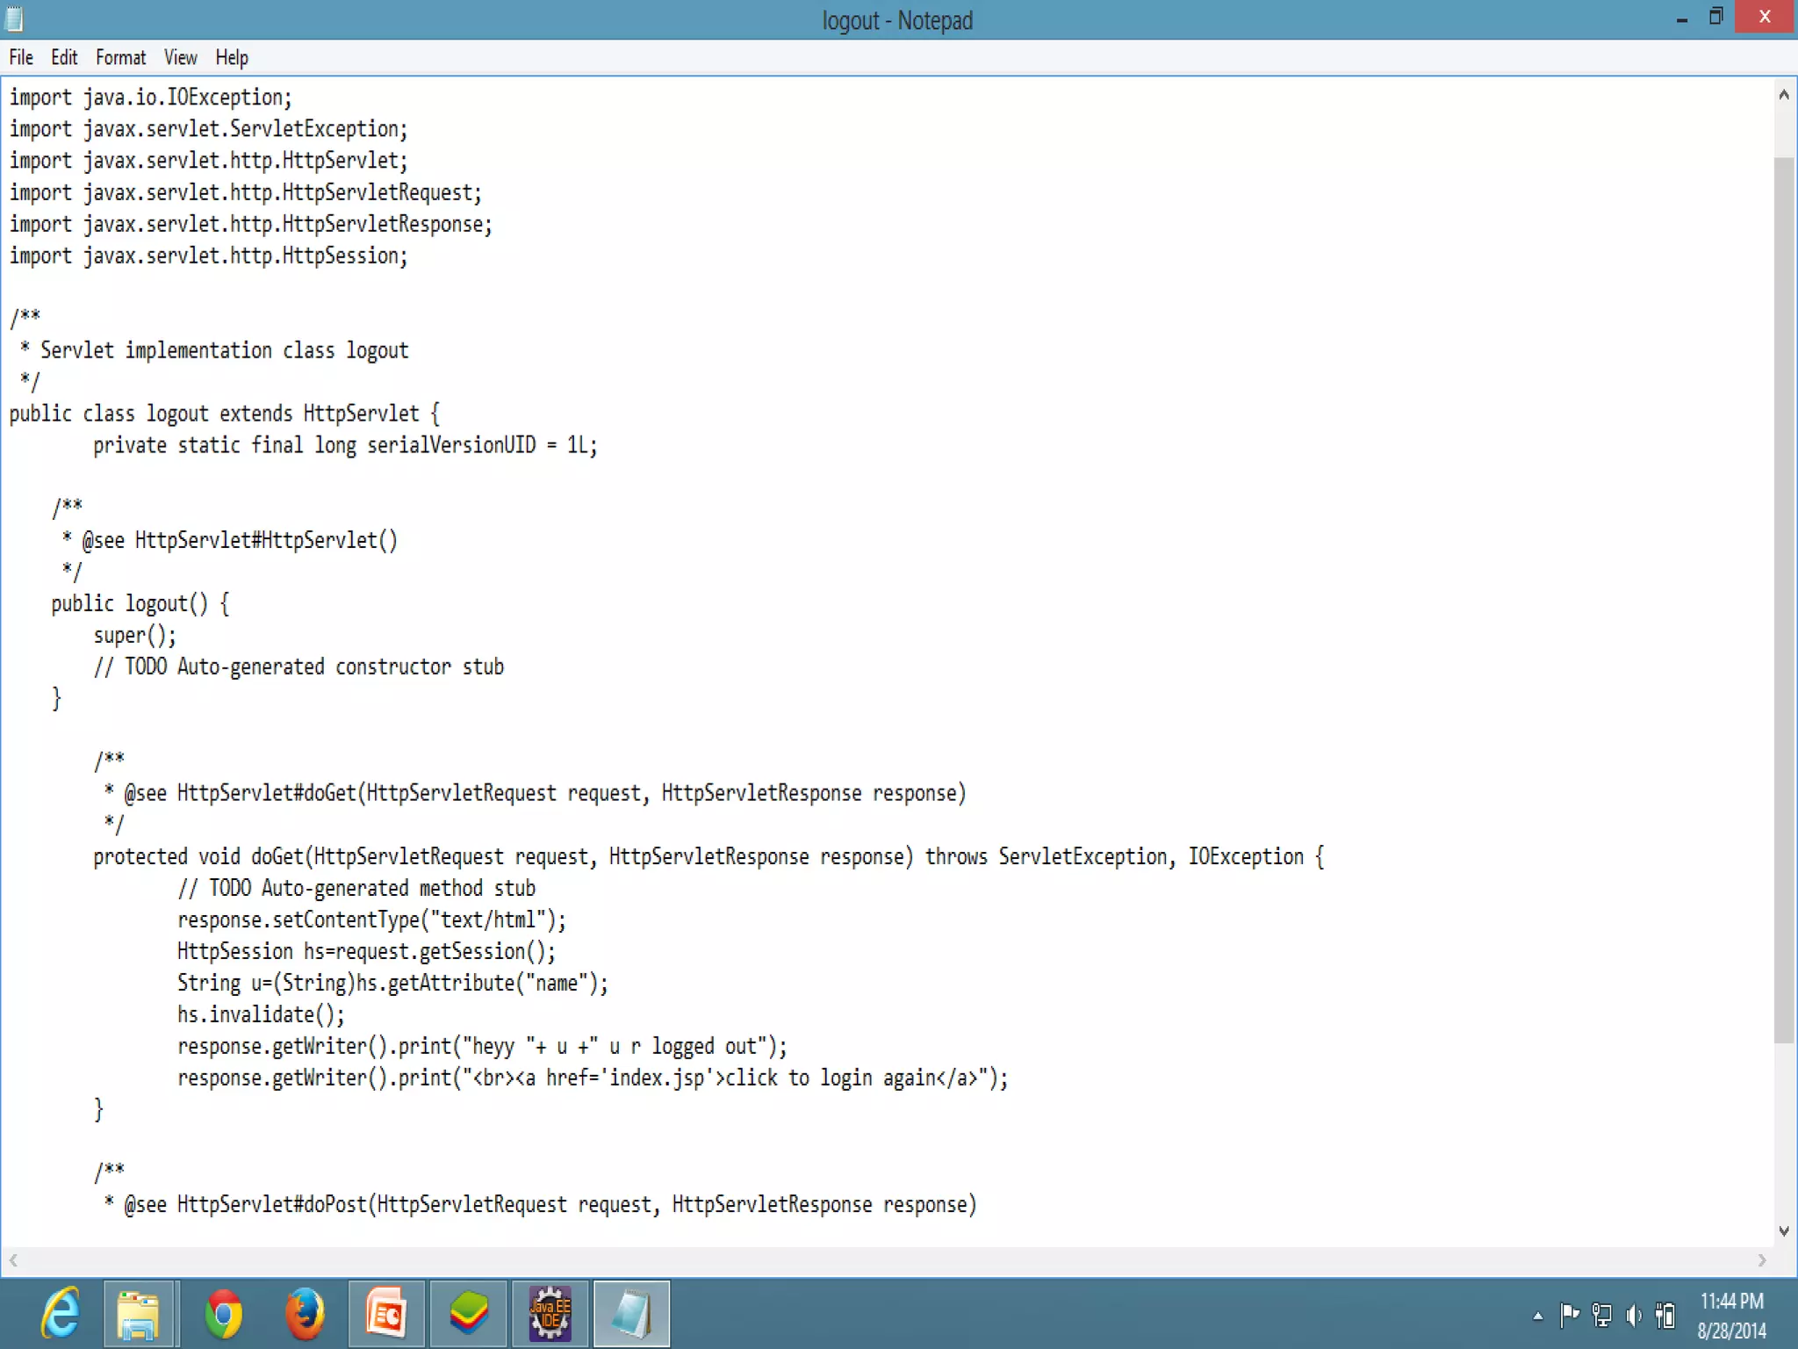Open the Help menu
The width and height of the screenshot is (1798, 1349).
[232, 58]
